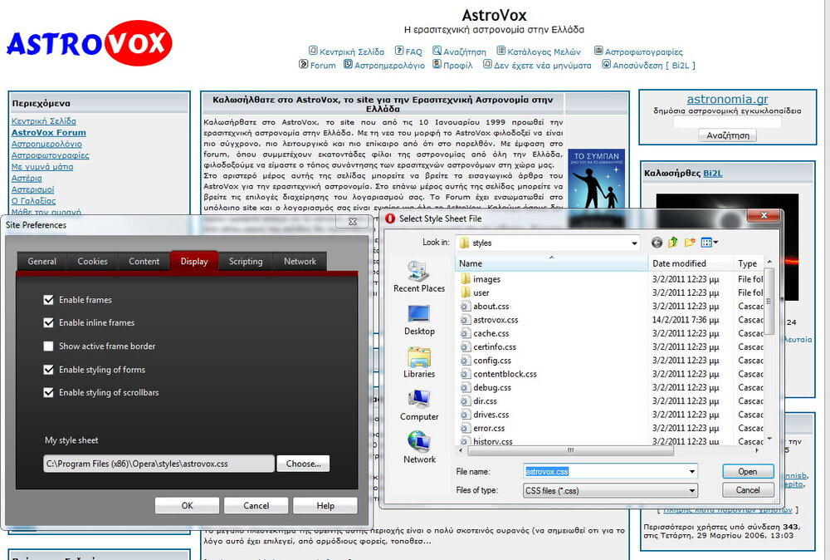Click the Choose... button for style sheet
The height and width of the screenshot is (560, 830).
tap(303, 464)
